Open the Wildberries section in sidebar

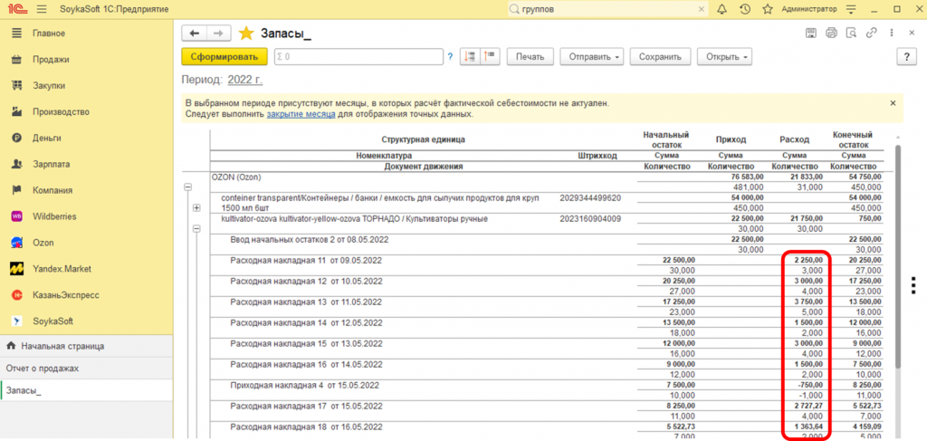(56, 216)
